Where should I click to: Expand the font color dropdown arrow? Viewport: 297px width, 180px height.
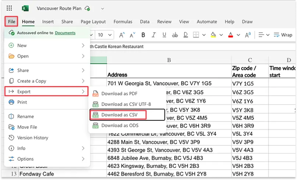click(x=238, y=35)
